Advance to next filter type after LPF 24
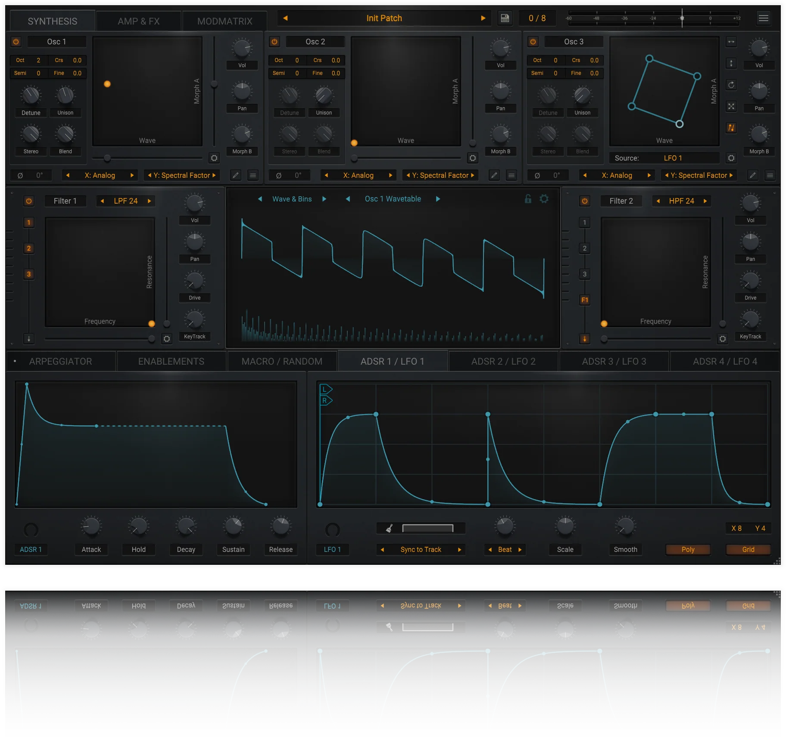786x737 pixels. [x=150, y=201]
